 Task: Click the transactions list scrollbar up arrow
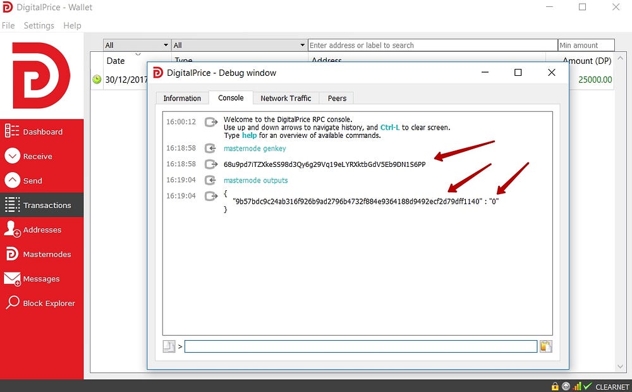[x=620, y=58]
